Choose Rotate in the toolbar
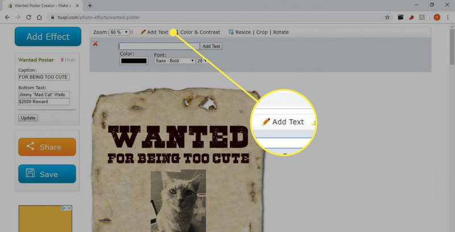Image resolution: width=455 pixels, height=232 pixels. [281, 32]
